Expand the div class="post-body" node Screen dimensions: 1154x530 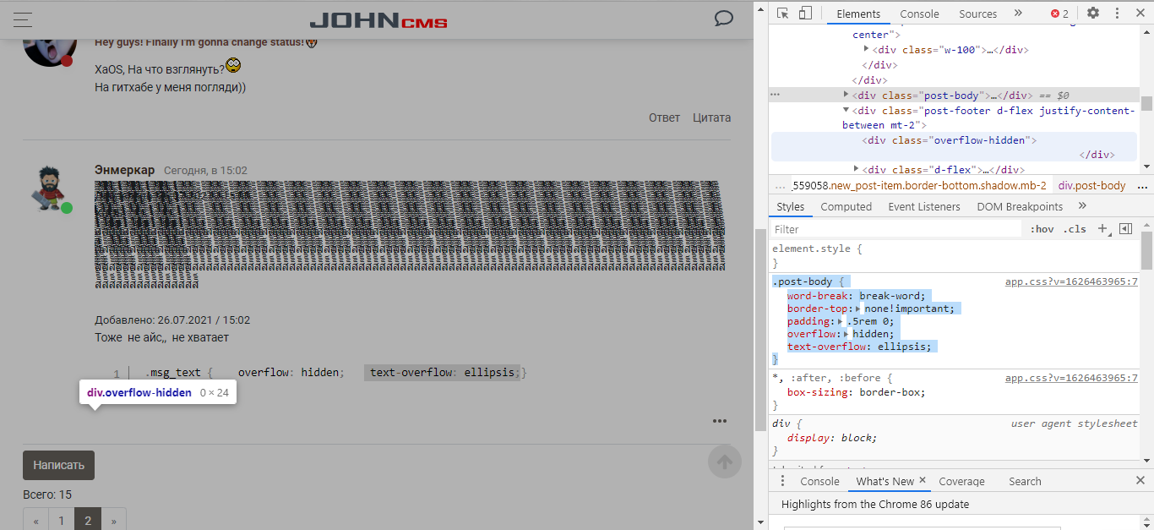[x=847, y=95]
